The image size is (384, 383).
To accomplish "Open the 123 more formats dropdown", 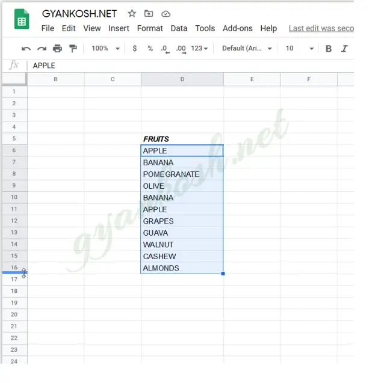I will (x=199, y=48).
